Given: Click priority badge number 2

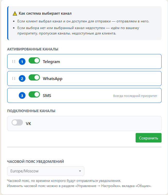Looking at the screenshot, I should [22, 79].
